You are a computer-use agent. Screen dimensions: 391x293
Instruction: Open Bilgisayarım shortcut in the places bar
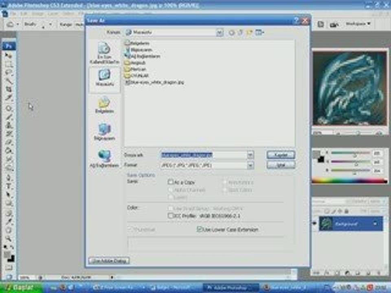point(104,132)
